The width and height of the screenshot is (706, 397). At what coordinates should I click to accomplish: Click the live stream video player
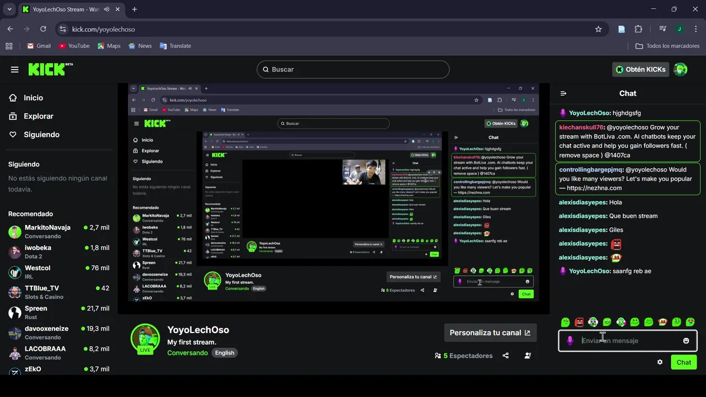pyautogui.click(x=334, y=198)
